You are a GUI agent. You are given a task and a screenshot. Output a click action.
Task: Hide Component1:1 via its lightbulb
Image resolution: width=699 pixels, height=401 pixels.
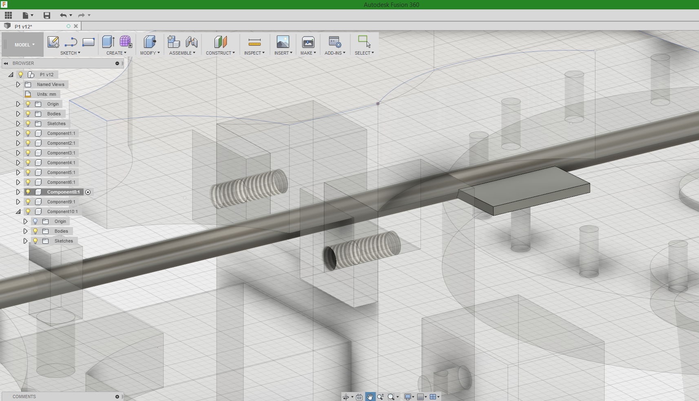coord(28,133)
